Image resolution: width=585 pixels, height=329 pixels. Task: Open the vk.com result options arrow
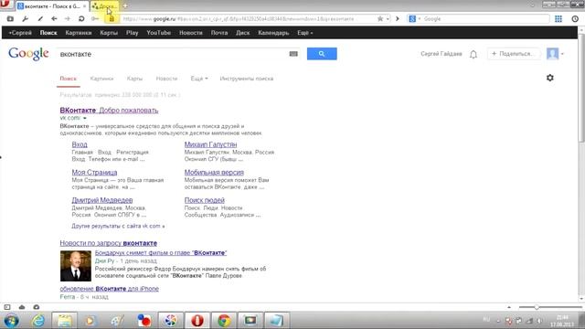(x=85, y=118)
